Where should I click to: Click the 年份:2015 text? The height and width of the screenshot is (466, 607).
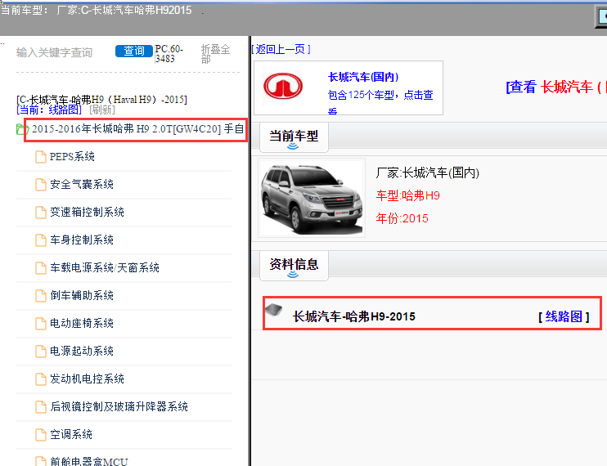[x=402, y=218]
